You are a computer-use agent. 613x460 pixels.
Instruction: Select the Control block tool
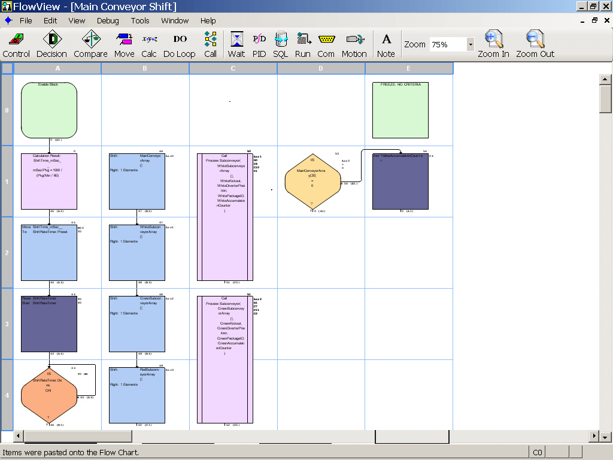[x=16, y=44]
